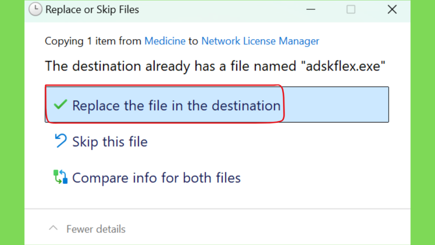The image size is (435, 245).
Task: Click the blue skip arrow icon
Action: (60, 140)
